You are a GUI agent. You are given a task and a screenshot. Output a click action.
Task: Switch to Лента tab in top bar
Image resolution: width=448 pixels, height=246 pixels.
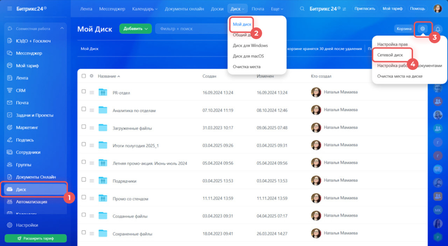point(86,9)
